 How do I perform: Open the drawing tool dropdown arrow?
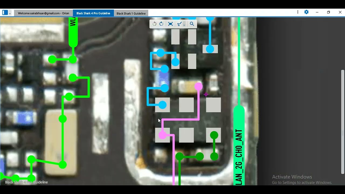coord(184,24)
